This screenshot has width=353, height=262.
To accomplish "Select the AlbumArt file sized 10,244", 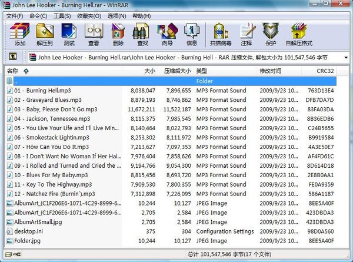I will pos(68,203).
